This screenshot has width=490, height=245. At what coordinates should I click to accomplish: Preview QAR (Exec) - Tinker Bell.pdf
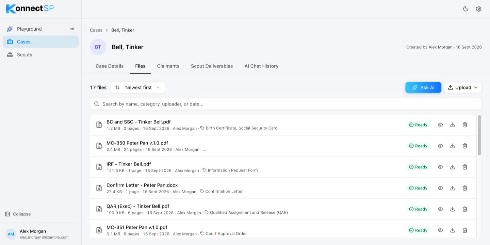click(440, 209)
